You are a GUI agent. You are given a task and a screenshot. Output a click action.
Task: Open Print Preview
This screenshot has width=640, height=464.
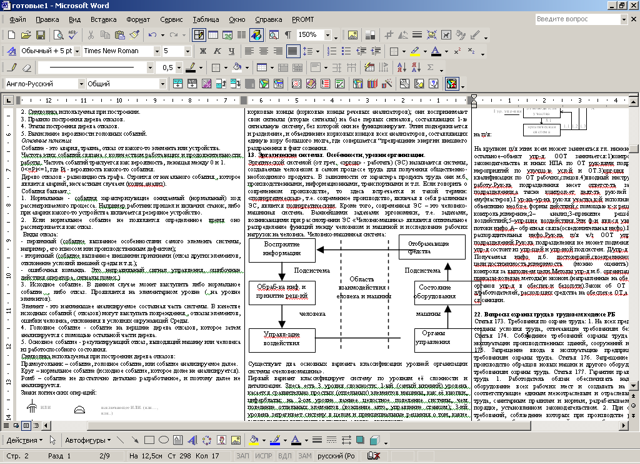(x=58, y=35)
